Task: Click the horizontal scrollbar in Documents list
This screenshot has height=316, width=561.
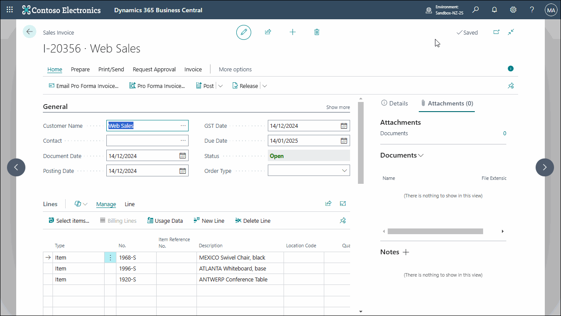Action: 435,231
